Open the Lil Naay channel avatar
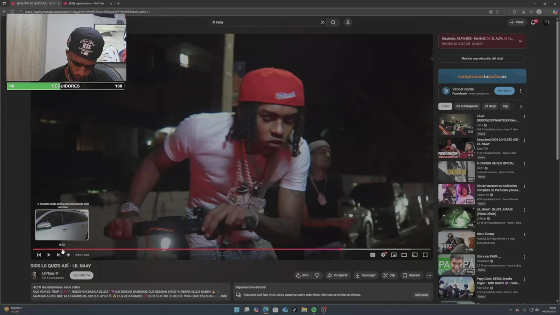This screenshot has height=315, width=560. click(35, 275)
